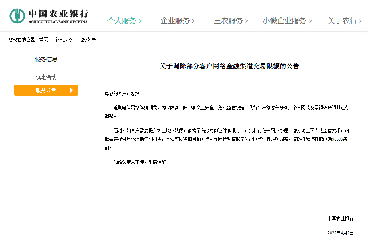This screenshot has width=368, height=243.
Task: Go to the 三农服务 navigation item
Action: click(228, 21)
